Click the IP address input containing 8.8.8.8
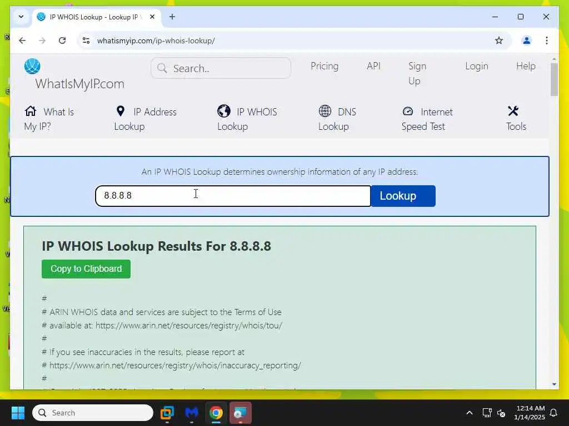569x426 pixels. tap(233, 196)
